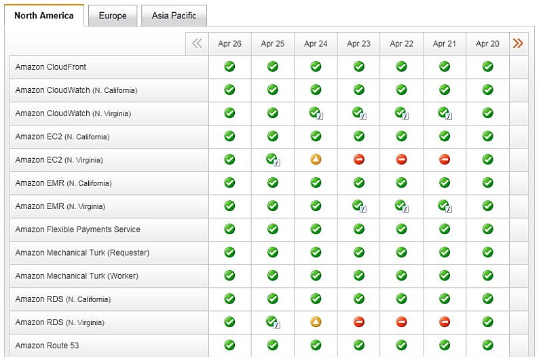Click the Apr 23 column header
Viewport: 543px width, 357px height.
(358, 43)
